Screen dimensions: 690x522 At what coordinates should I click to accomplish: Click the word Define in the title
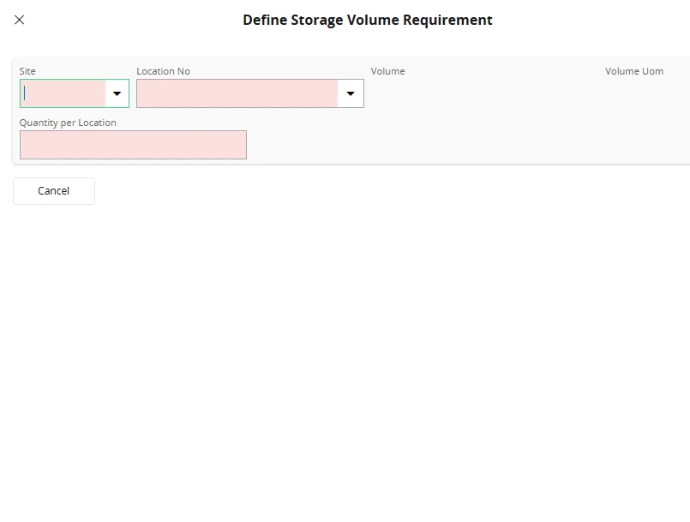pyautogui.click(x=265, y=20)
